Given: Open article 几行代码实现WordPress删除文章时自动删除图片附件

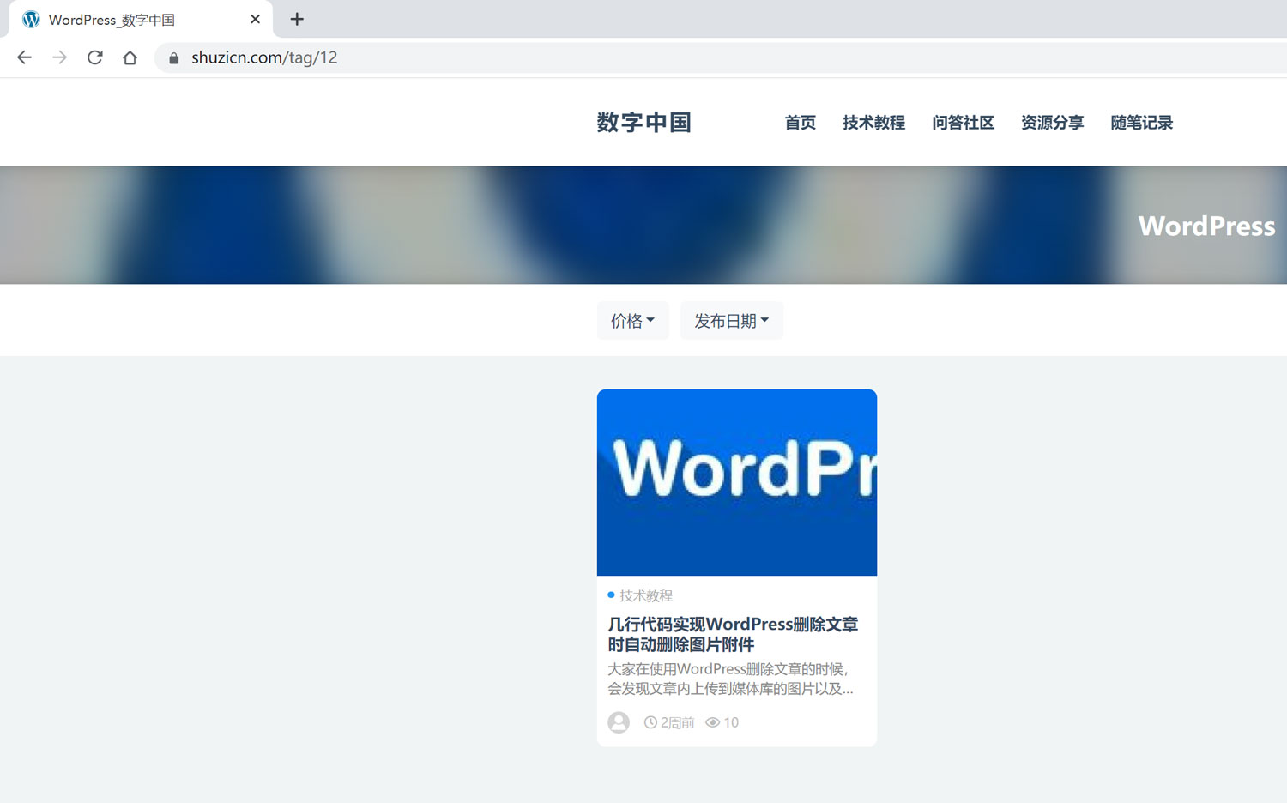Looking at the screenshot, I should pos(733,634).
